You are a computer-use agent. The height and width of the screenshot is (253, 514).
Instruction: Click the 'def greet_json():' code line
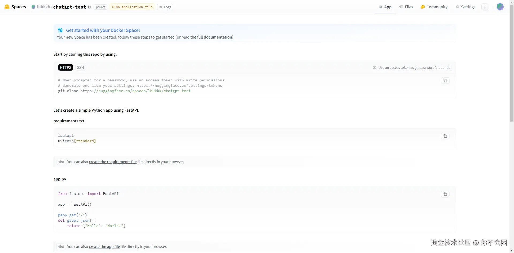click(77, 221)
